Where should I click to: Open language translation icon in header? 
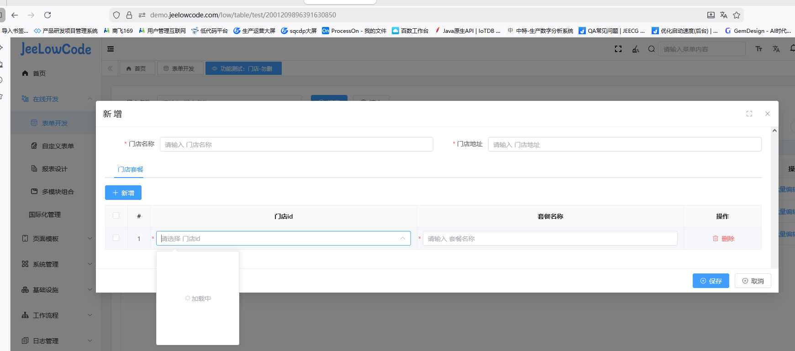click(776, 49)
